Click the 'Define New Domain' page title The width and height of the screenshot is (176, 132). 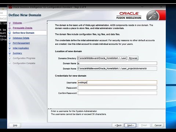tap(25, 15)
